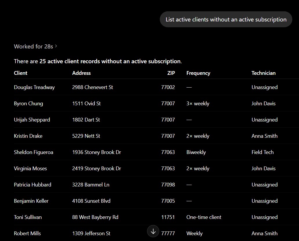Select client name Virginia Moses
This screenshot has width=299, height=241.
[30, 168]
